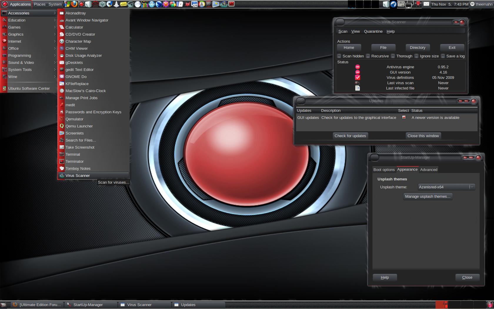This screenshot has width=494, height=309.
Task: Open the Places menu
Action: click(x=40, y=4)
